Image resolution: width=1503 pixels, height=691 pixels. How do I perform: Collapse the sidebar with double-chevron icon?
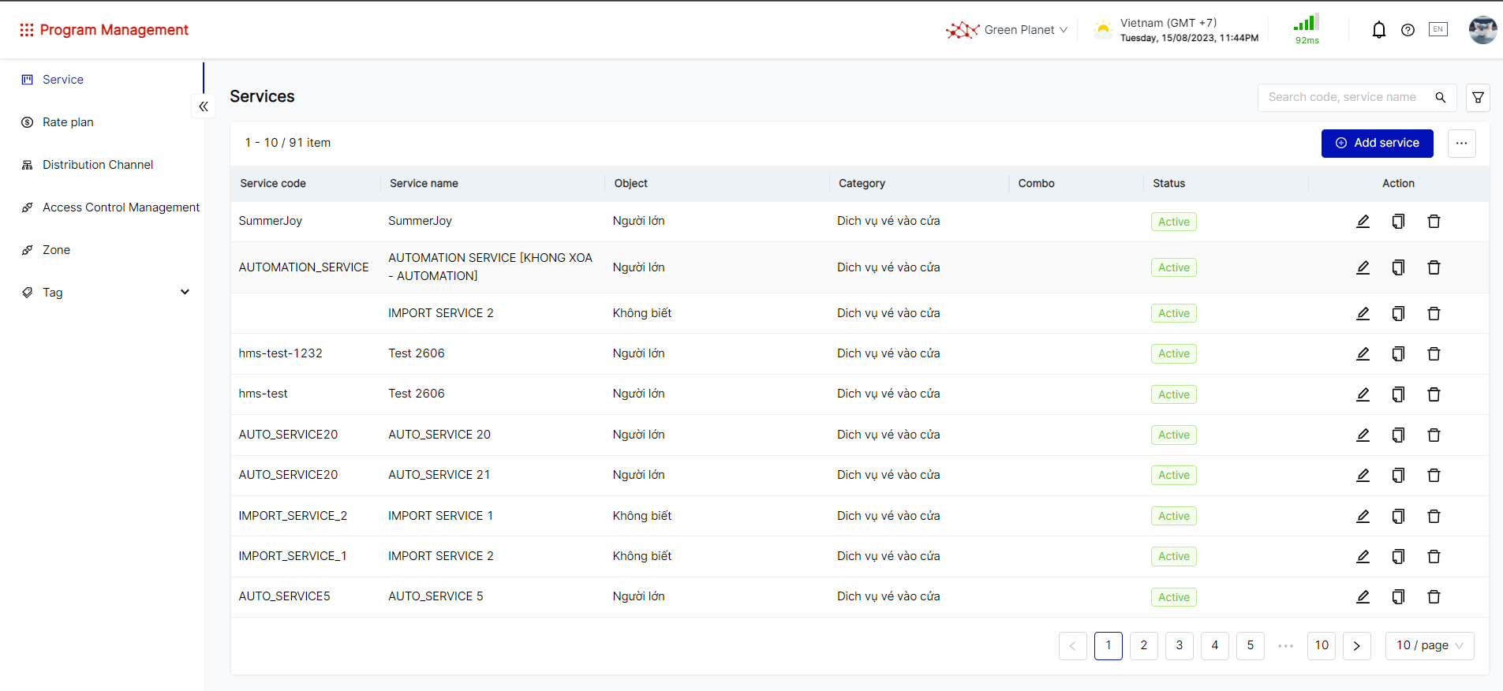[x=204, y=106]
